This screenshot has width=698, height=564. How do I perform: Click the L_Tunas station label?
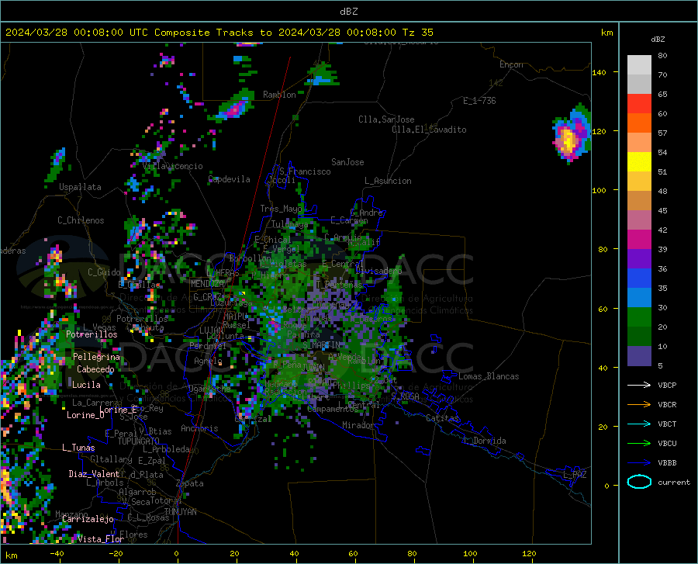coord(78,448)
